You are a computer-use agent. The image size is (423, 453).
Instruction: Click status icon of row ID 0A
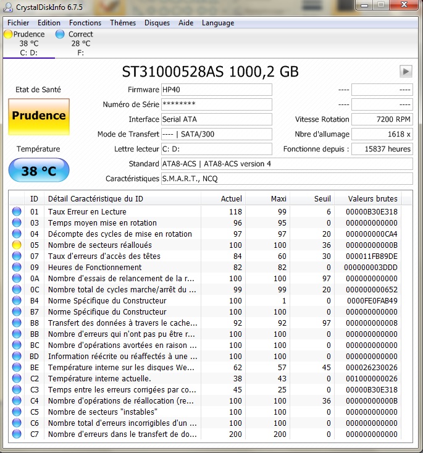(x=17, y=278)
